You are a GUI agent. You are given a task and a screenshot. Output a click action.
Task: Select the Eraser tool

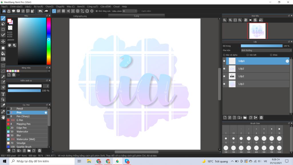click(3, 24)
